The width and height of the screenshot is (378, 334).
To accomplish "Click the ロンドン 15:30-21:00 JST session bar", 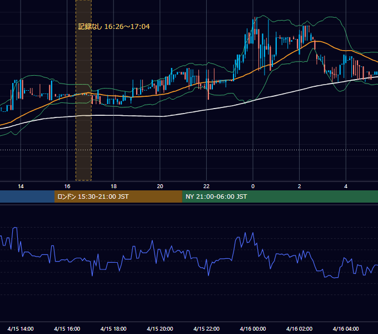I will [118, 197].
